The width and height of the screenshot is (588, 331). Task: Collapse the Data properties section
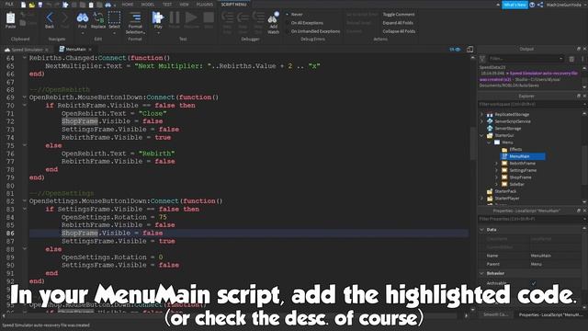481,229
